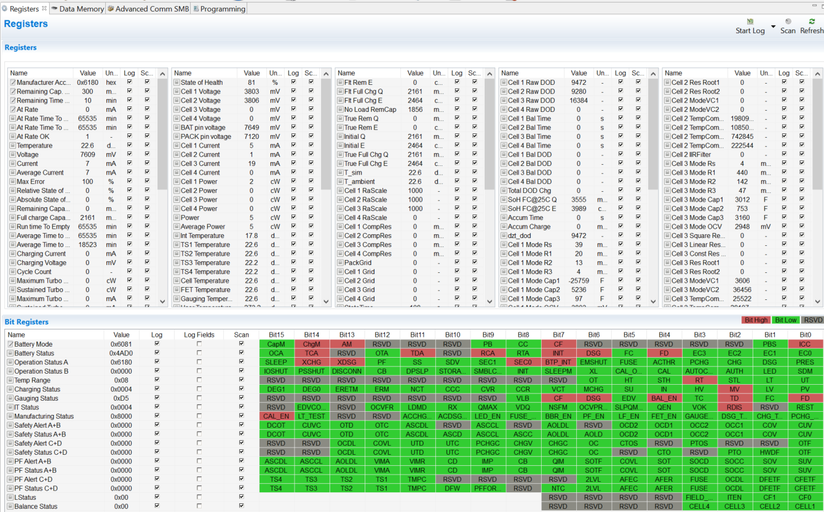824x512 pixels.
Task: Toggle the Scan checkbox for Temp Range
Action: (x=241, y=380)
